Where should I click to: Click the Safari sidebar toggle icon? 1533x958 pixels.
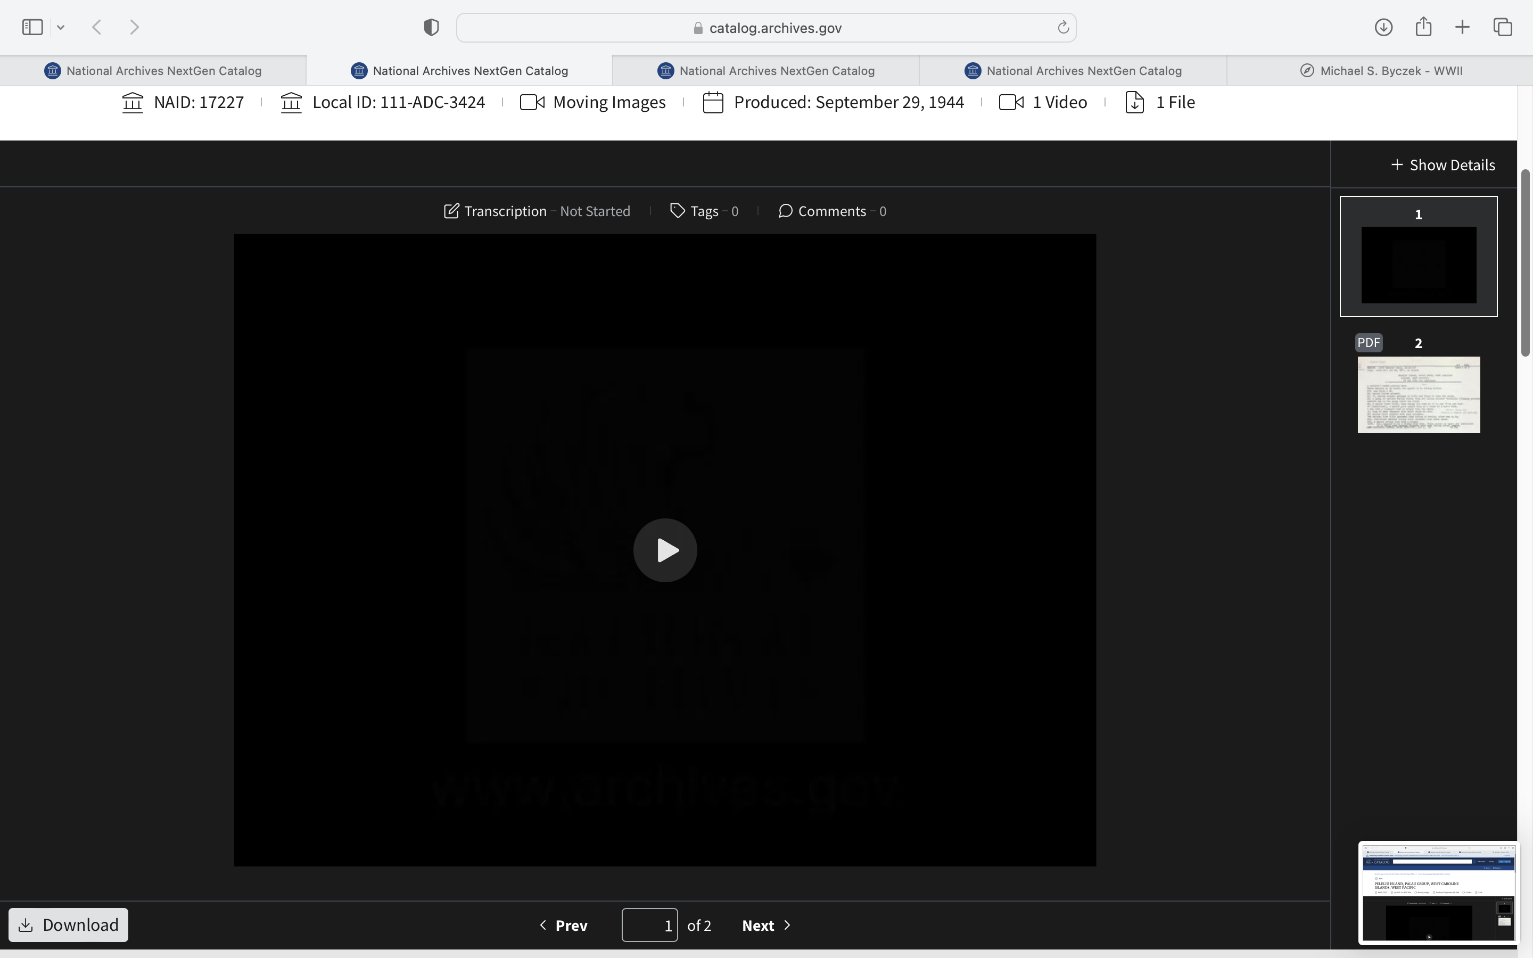click(x=32, y=27)
